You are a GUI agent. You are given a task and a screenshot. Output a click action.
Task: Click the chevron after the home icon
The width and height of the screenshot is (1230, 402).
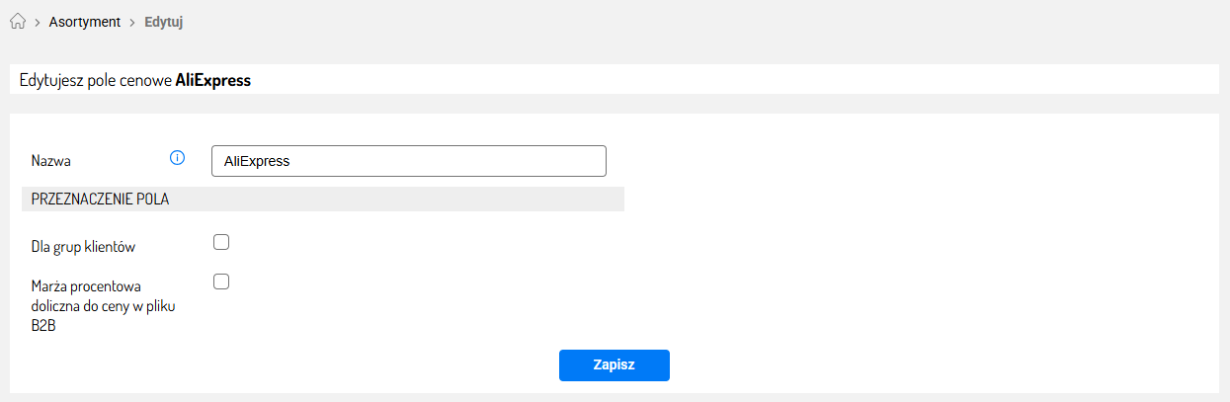[x=37, y=23]
